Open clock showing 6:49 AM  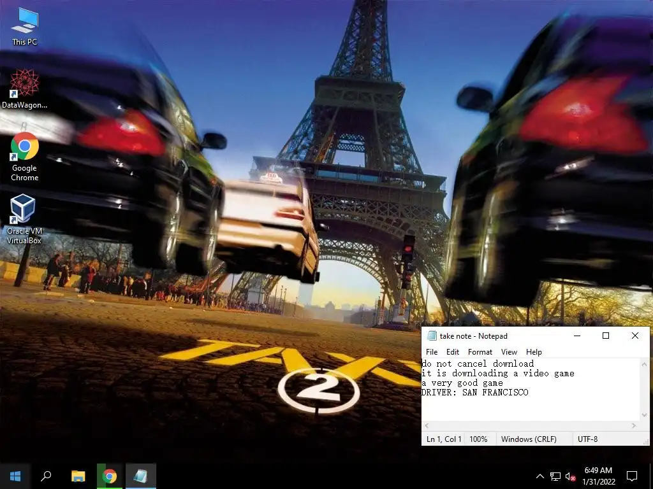[x=598, y=476]
